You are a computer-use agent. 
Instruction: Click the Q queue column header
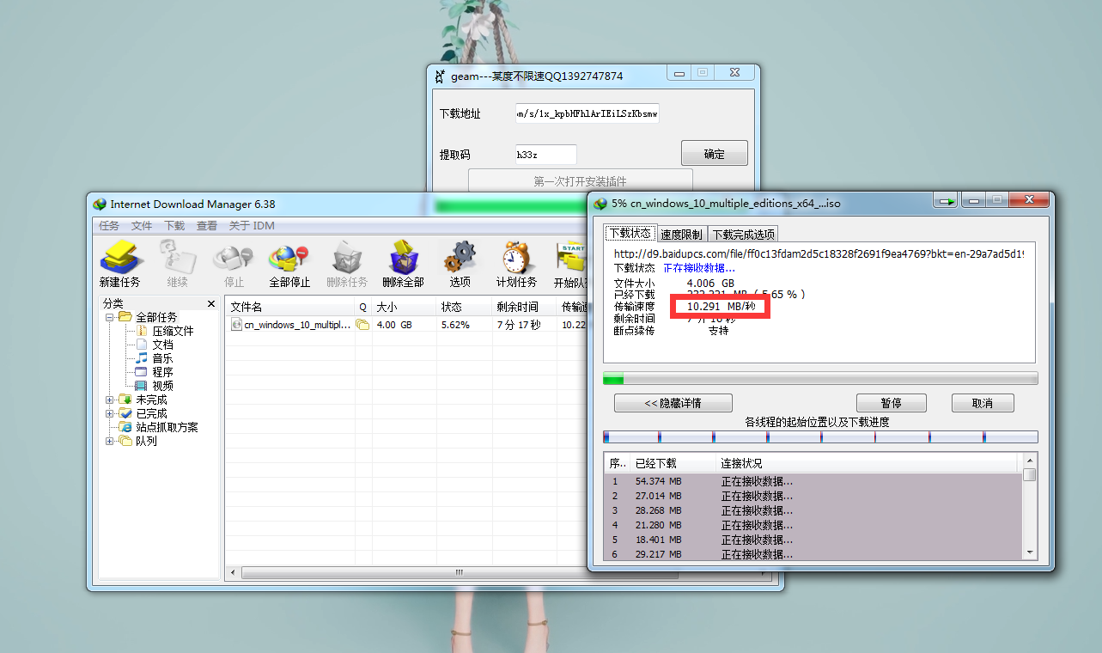362,307
